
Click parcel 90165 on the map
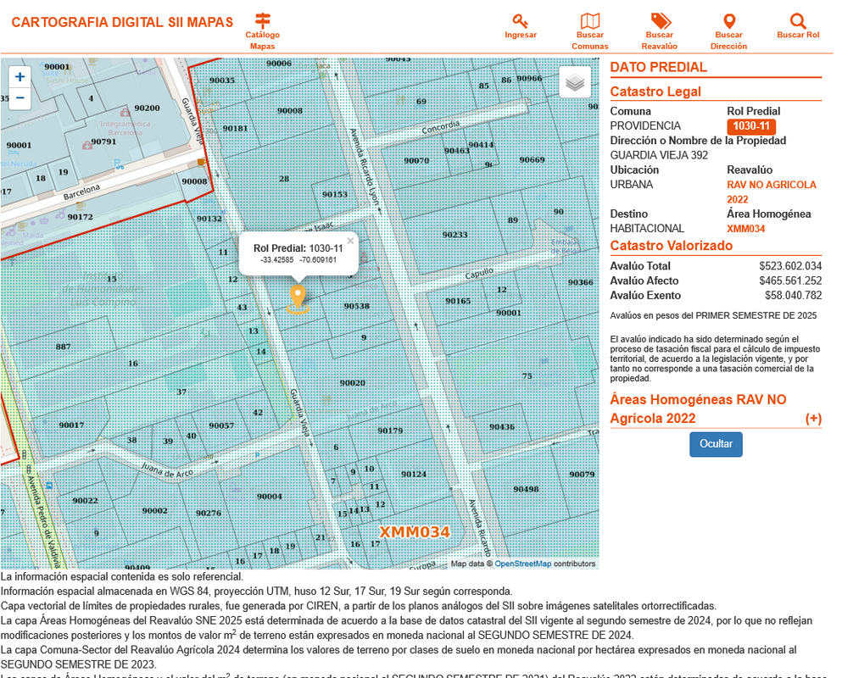click(x=458, y=301)
